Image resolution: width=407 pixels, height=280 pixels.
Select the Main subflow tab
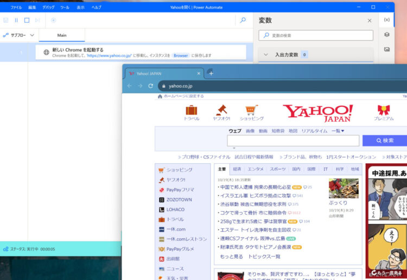point(62,35)
